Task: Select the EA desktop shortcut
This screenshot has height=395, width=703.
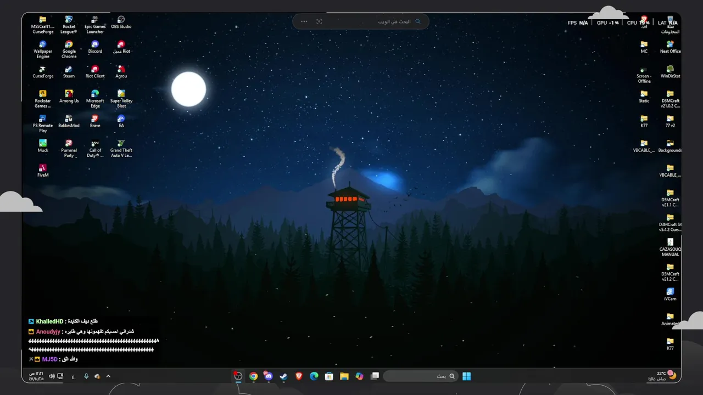Action: [121, 121]
